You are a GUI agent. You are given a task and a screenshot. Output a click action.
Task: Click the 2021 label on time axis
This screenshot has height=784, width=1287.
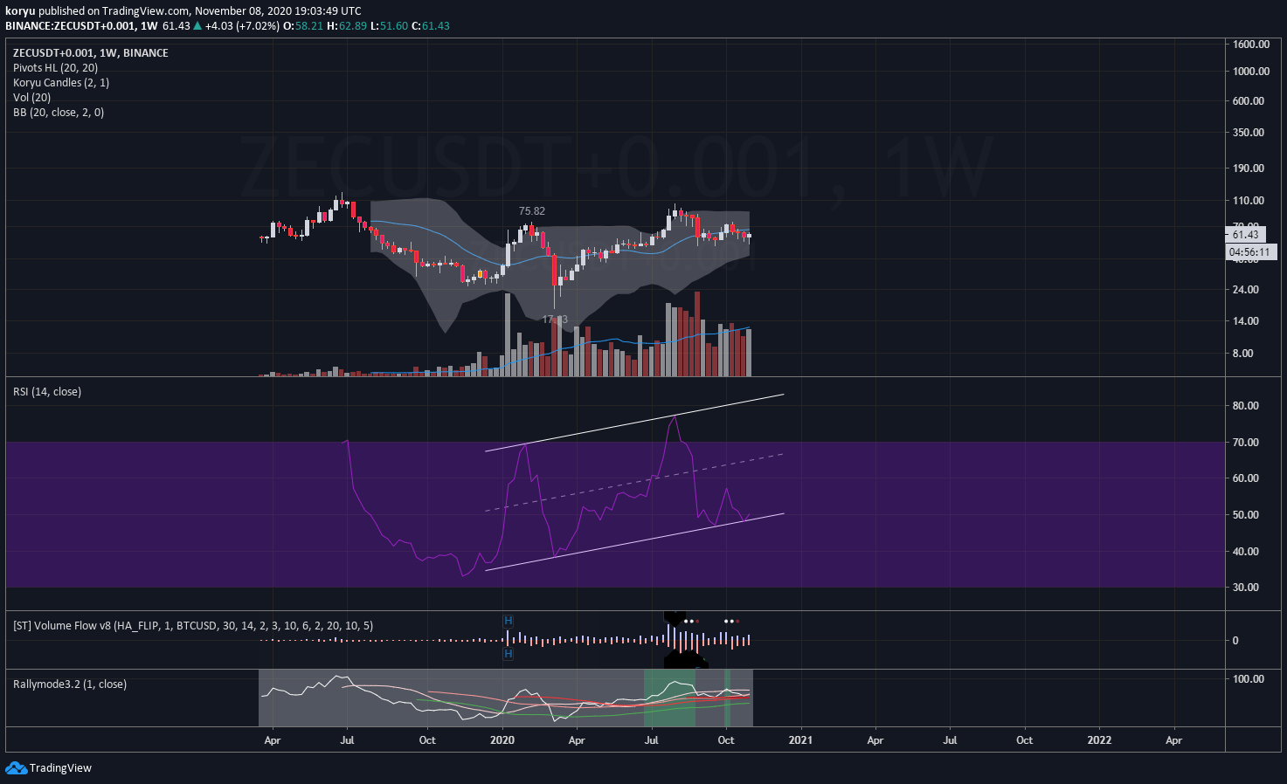pyautogui.click(x=800, y=740)
